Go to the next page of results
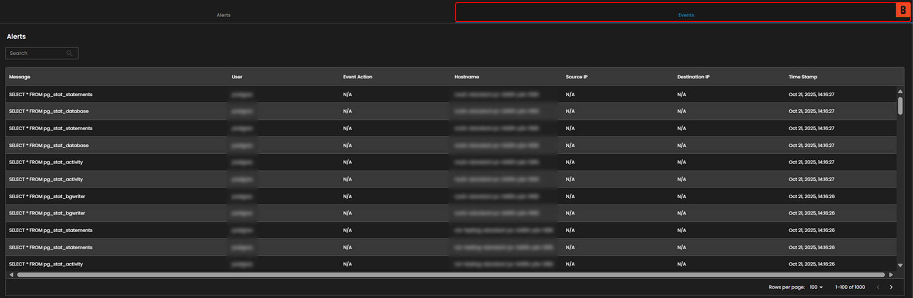Viewport: 913px width, 298px height. tap(891, 287)
